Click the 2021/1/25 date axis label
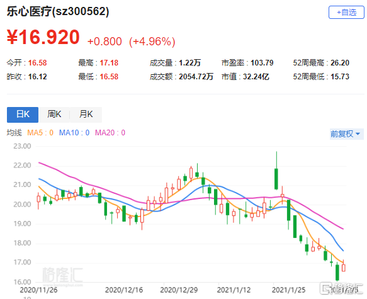 click(x=288, y=290)
